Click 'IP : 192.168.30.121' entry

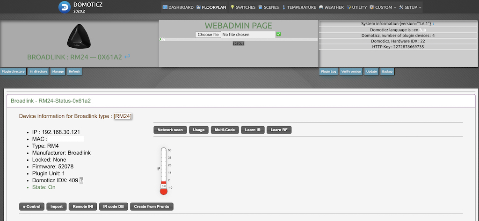click(x=56, y=132)
